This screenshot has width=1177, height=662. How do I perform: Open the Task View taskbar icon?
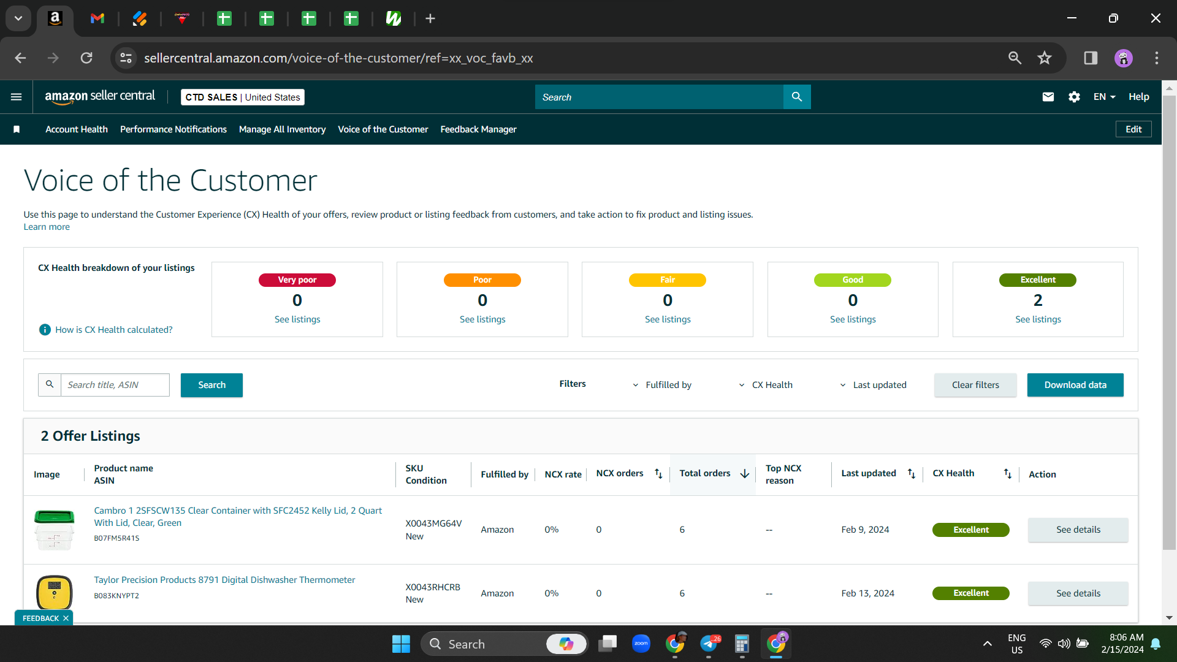click(x=608, y=644)
